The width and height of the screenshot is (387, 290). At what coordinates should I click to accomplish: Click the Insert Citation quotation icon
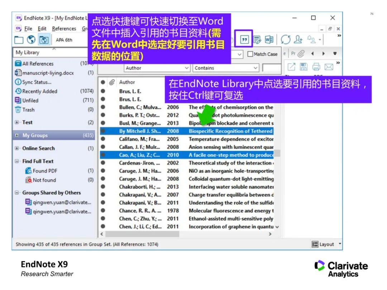click(x=245, y=39)
